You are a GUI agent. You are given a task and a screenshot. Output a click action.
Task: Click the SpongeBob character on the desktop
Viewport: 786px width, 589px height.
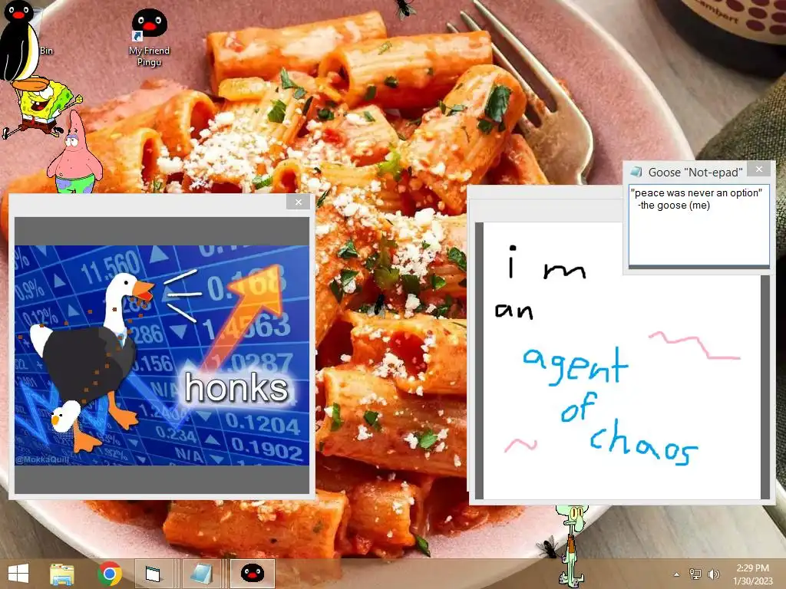click(x=43, y=107)
